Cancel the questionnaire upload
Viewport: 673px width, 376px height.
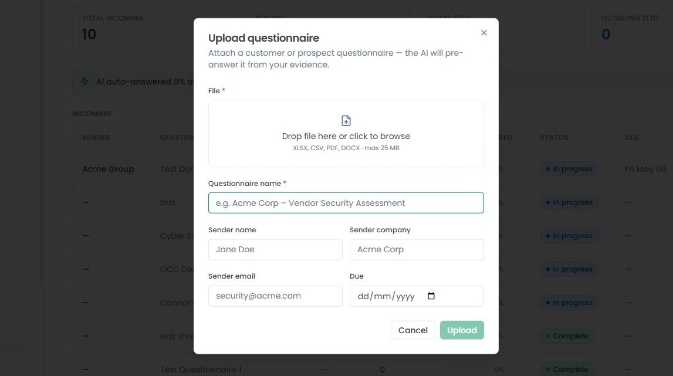413,330
